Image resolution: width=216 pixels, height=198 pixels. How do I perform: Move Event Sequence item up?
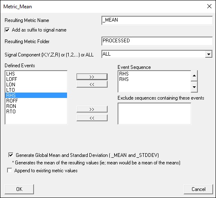pos(194,76)
